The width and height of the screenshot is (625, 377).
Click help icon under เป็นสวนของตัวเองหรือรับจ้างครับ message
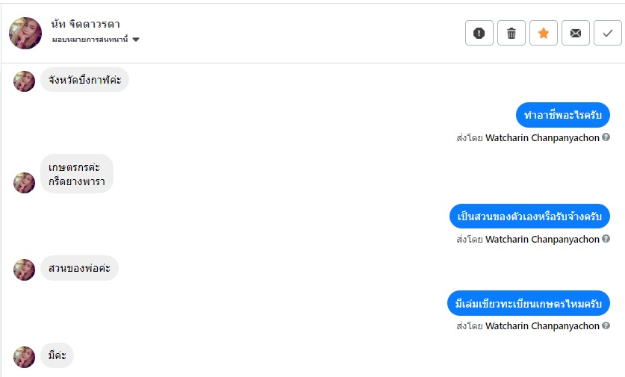(606, 239)
